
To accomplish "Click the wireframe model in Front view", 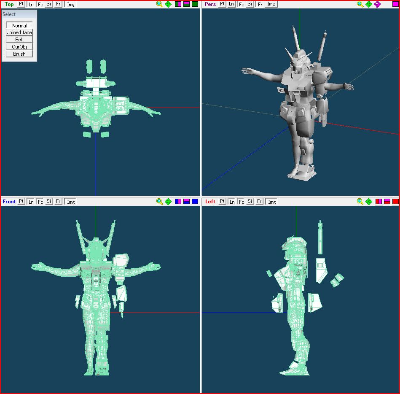I will (x=96, y=297).
